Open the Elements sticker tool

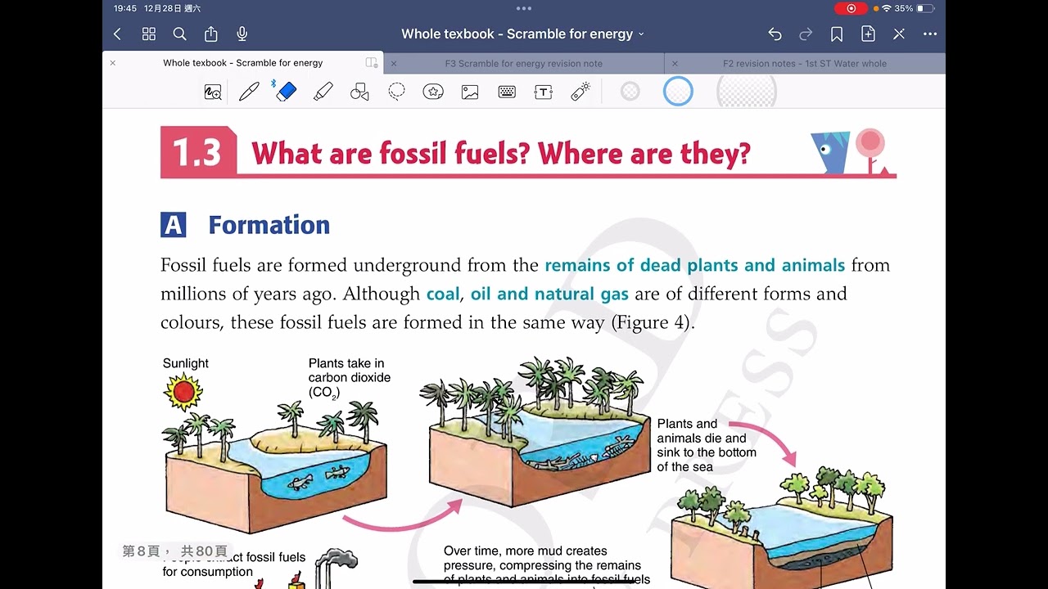point(433,92)
